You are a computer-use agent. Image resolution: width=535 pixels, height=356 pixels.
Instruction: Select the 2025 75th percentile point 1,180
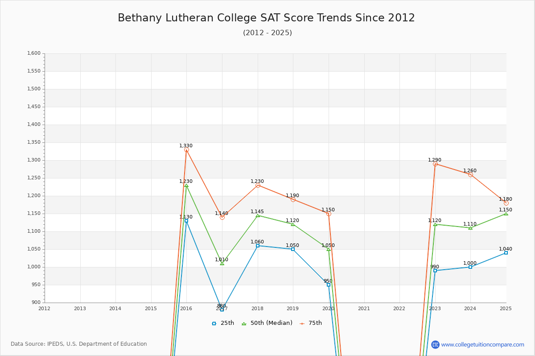[x=506, y=203]
